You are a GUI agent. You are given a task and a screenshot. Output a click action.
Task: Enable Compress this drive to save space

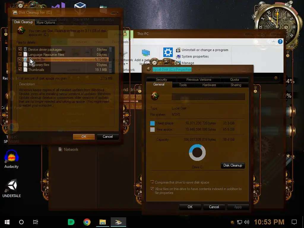coord(152,182)
